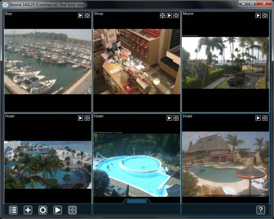This screenshot has height=219, width=274.
Task: Maximize the Xeoma window
Action: (x=252, y=3)
